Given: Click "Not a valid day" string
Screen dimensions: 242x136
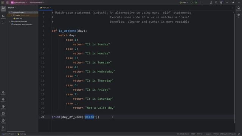Looking at the screenshot, I should click(x=100, y=108).
